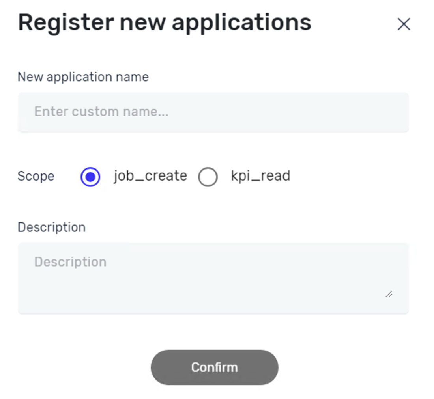This screenshot has width=434, height=399.
Task: Click the textarea resize handle
Action: tap(389, 294)
